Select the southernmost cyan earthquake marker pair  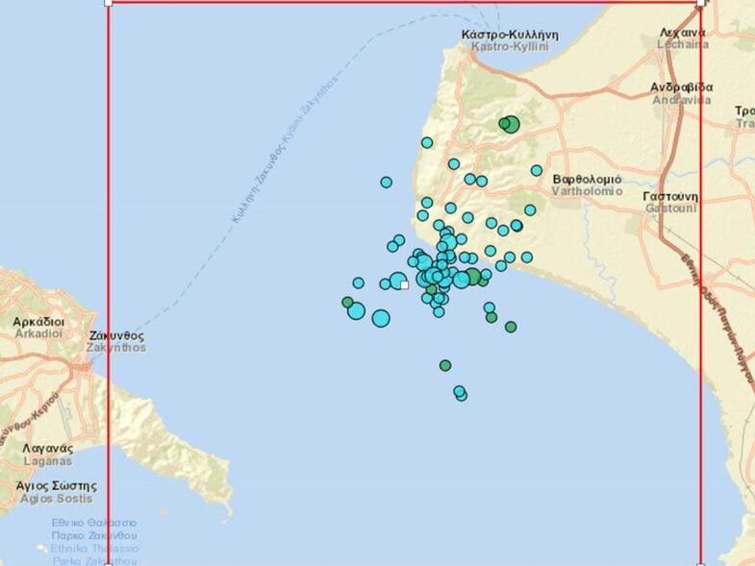tap(460, 393)
